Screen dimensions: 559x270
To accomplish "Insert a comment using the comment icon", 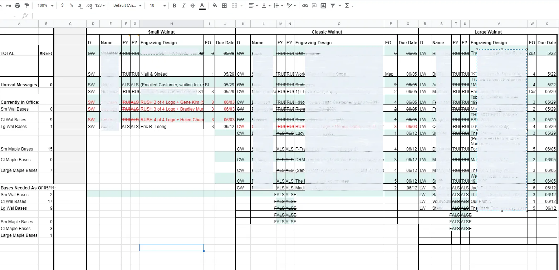I will click(314, 6).
